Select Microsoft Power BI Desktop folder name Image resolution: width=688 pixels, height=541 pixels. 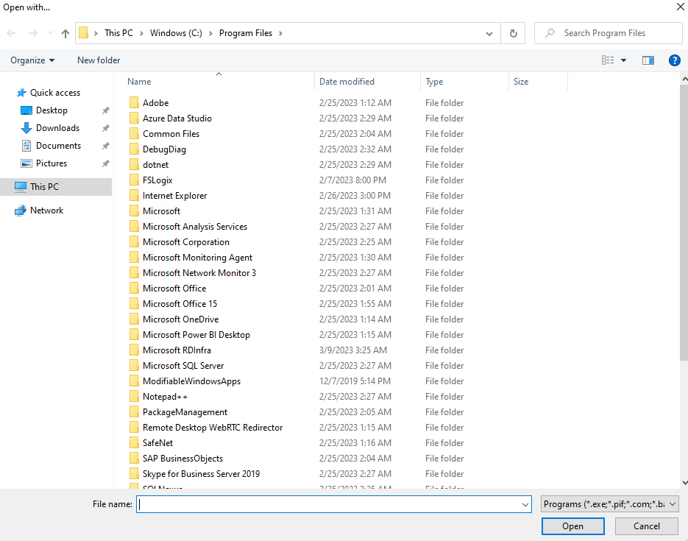click(x=196, y=335)
